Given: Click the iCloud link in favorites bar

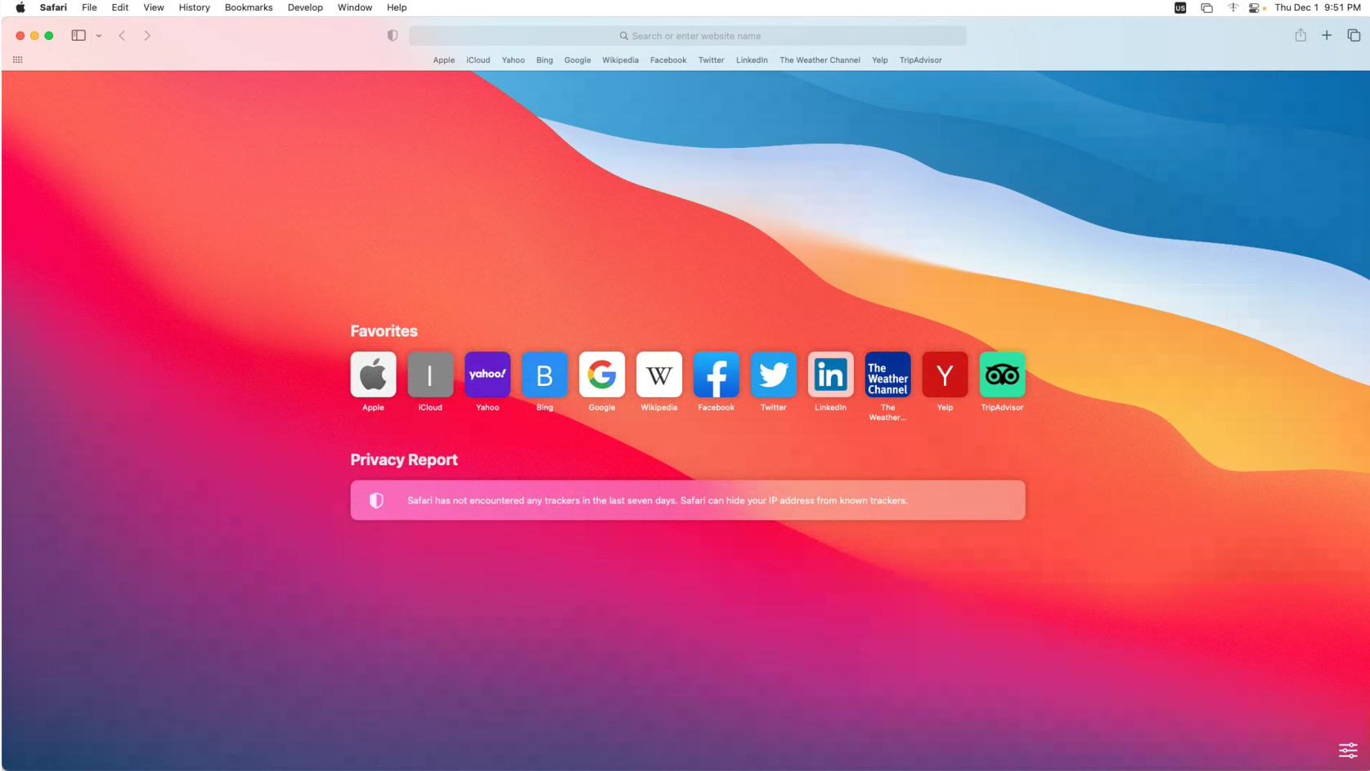Looking at the screenshot, I should 478,60.
